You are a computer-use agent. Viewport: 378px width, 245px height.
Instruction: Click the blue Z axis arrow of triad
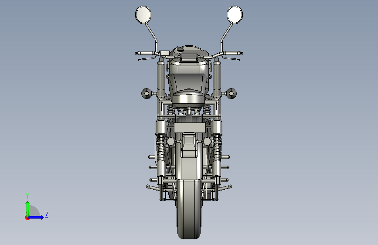36,217
